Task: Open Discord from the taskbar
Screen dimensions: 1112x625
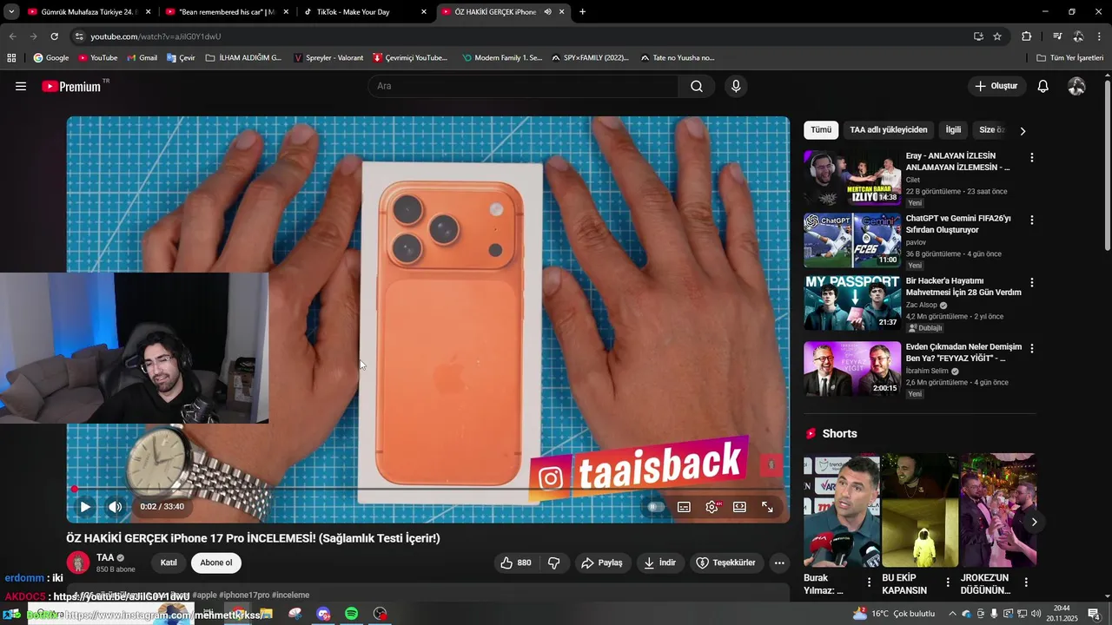Action: 323,614
